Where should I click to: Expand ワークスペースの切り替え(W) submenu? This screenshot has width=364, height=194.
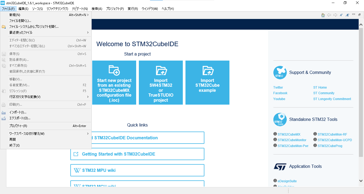[46, 134]
